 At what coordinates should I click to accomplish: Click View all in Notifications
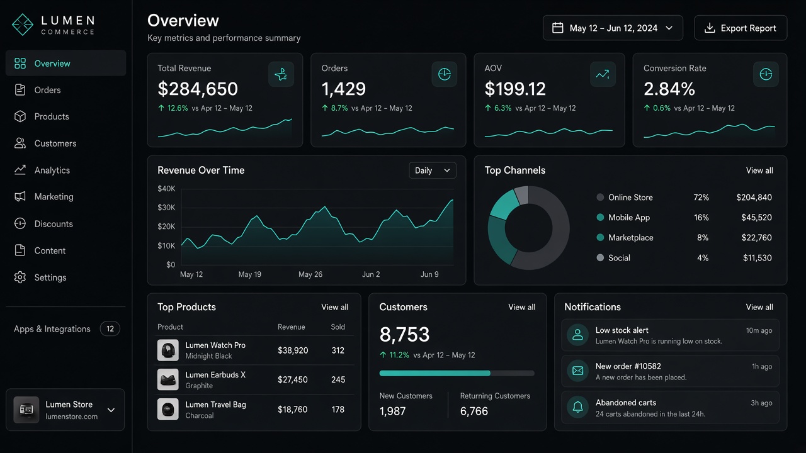[x=759, y=307]
